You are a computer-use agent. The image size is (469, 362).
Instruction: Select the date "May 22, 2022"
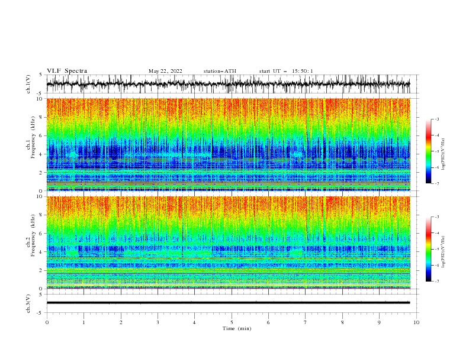(165, 71)
